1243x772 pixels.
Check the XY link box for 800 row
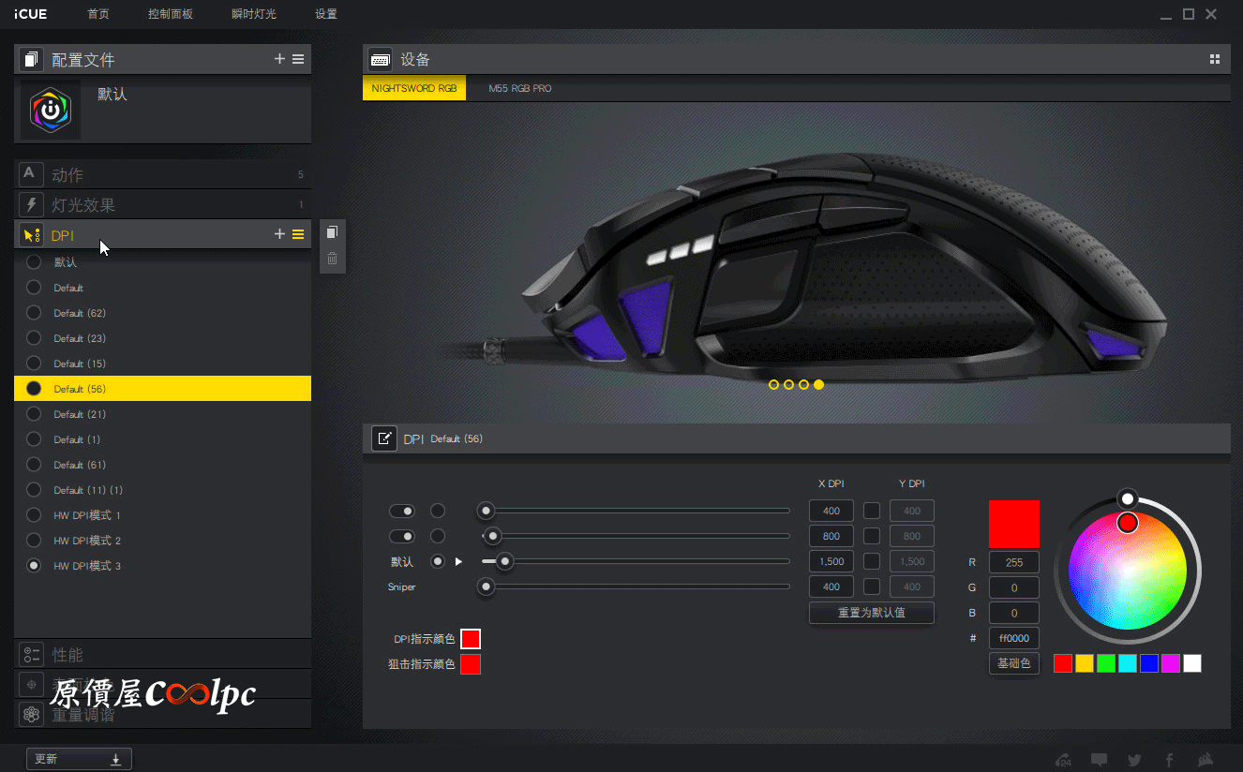tap(872, 536)
